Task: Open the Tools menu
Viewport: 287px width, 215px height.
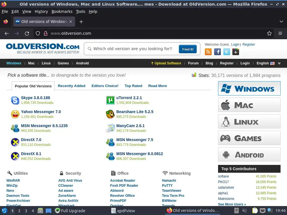Action: pyautogui.click(x=80, y=11)
